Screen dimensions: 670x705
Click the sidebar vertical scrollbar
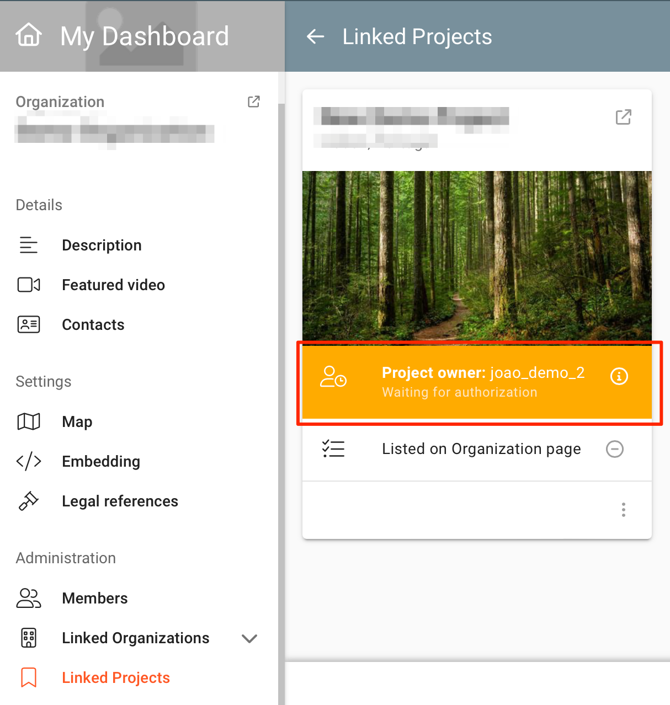(x=281, y=386)
